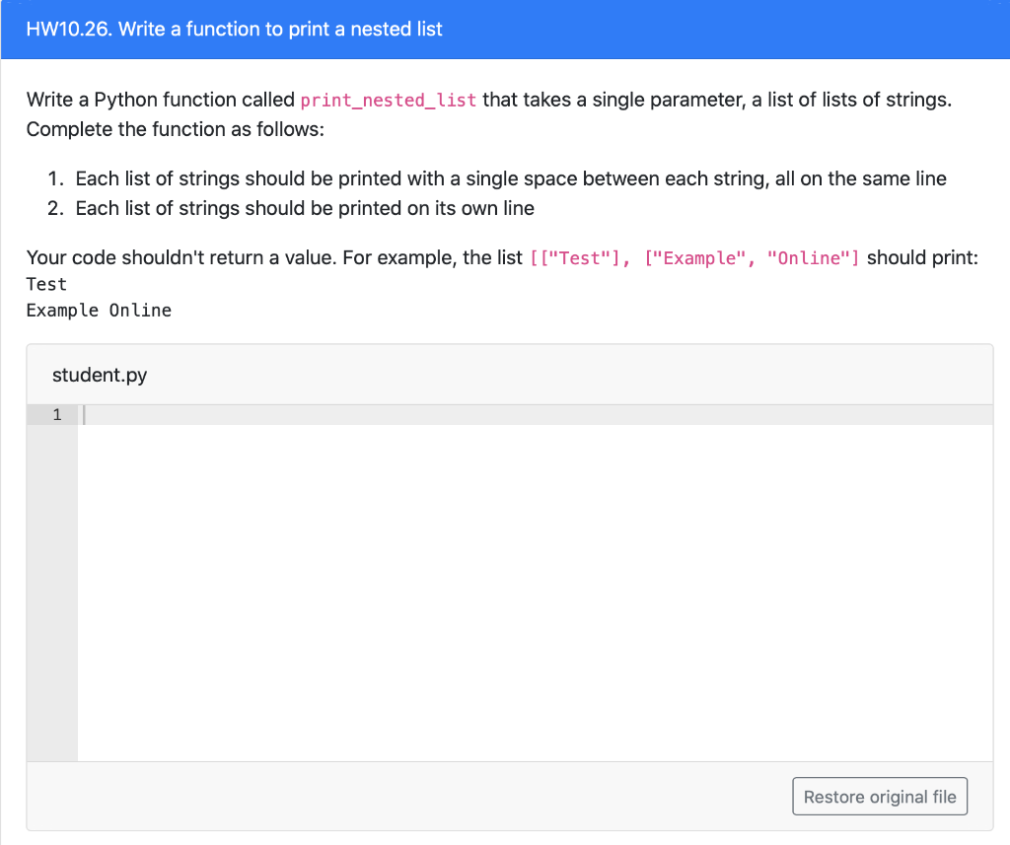The height and width of the screenshot is (845, 1010).
Task: Click the blinking cursor position on line 1
Action: point(84,414)
